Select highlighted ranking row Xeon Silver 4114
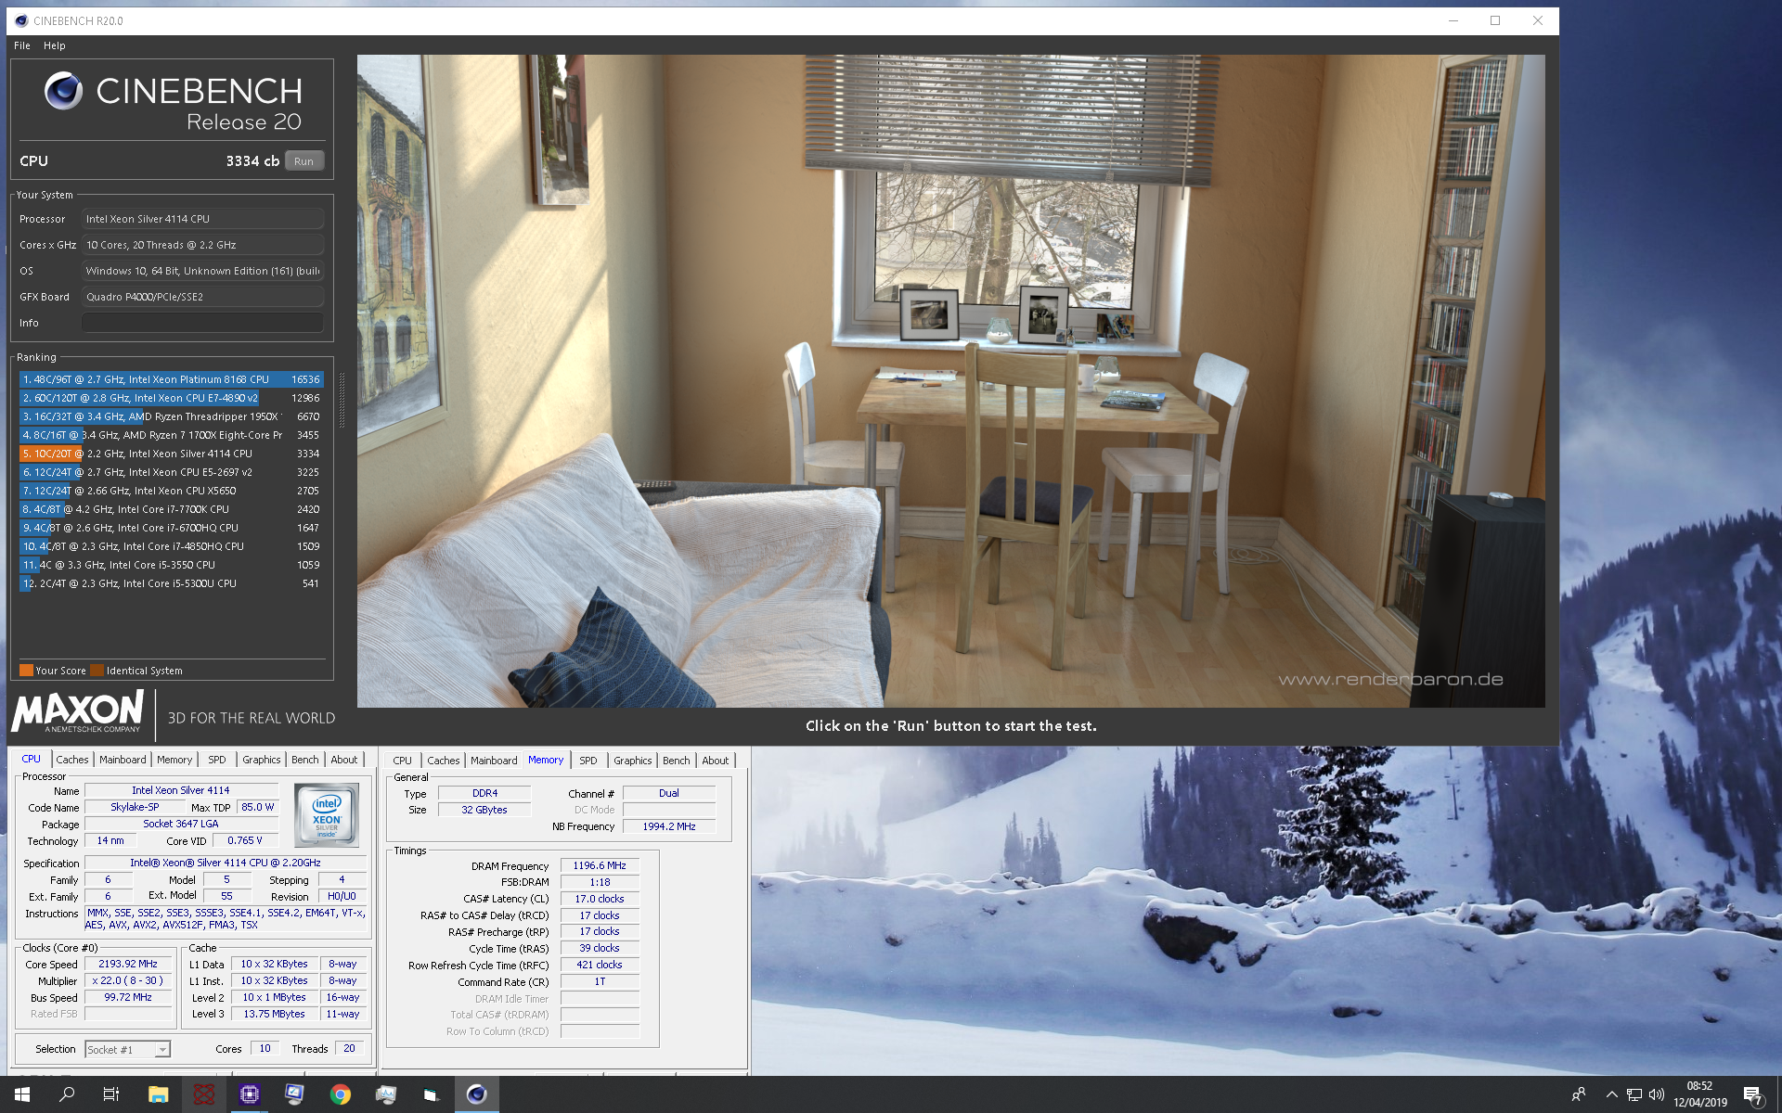The width and height of the screenshot is (1782, 1113). 171,454
